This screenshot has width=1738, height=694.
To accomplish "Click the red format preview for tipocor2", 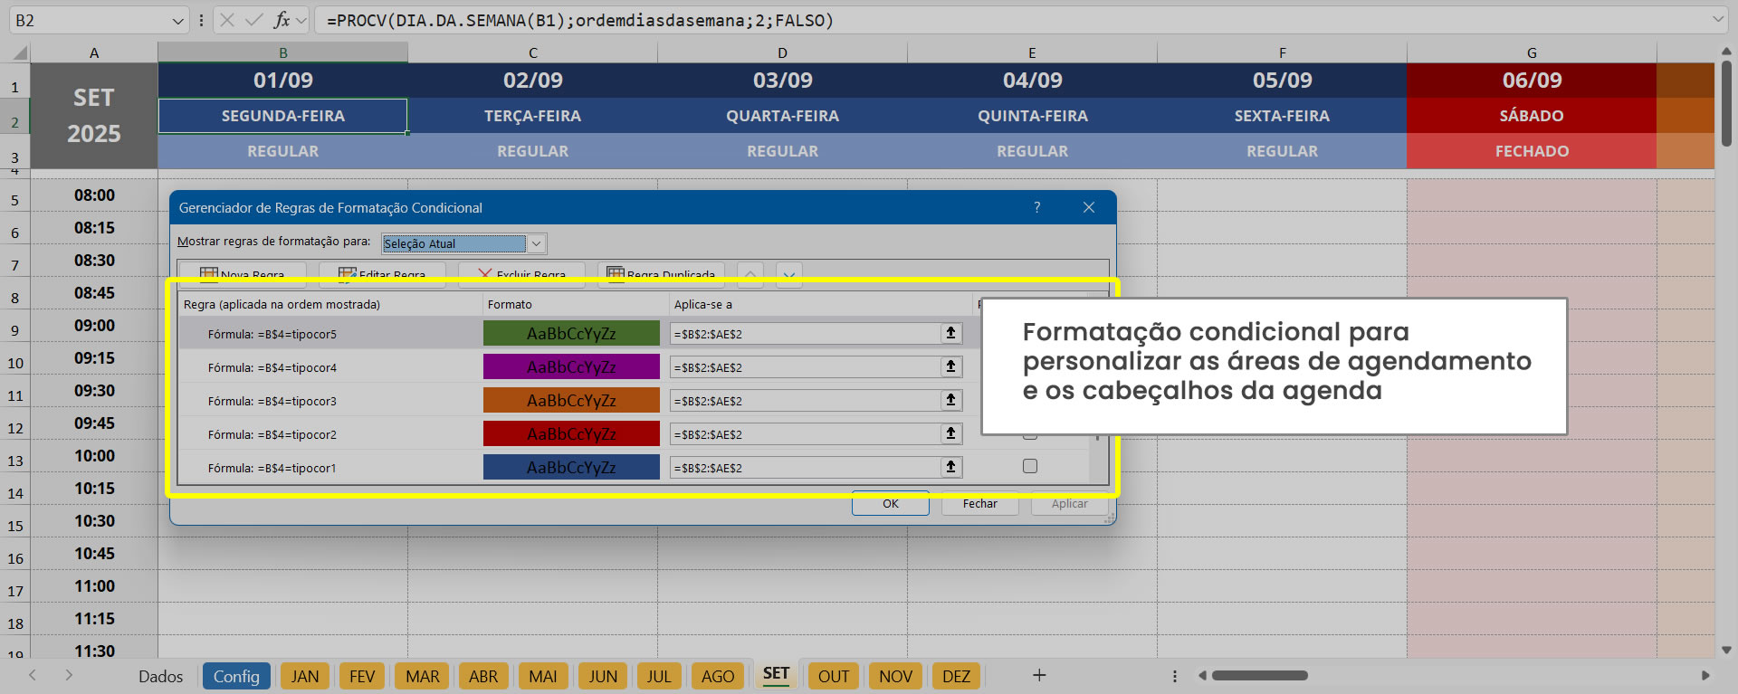I will tap(571, 433).
